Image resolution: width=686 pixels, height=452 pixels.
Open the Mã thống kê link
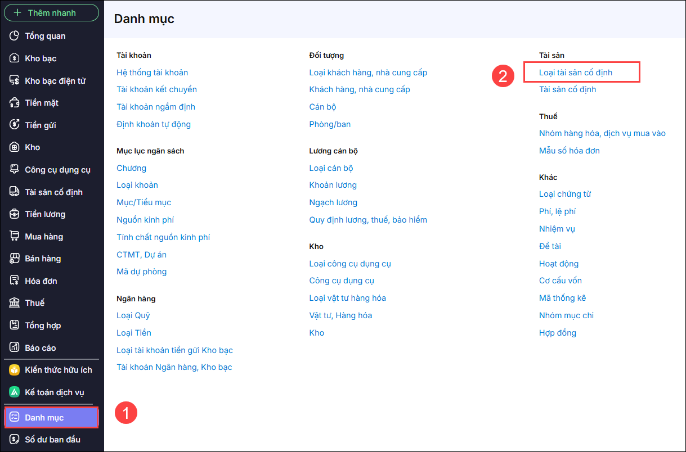point(563,298)
